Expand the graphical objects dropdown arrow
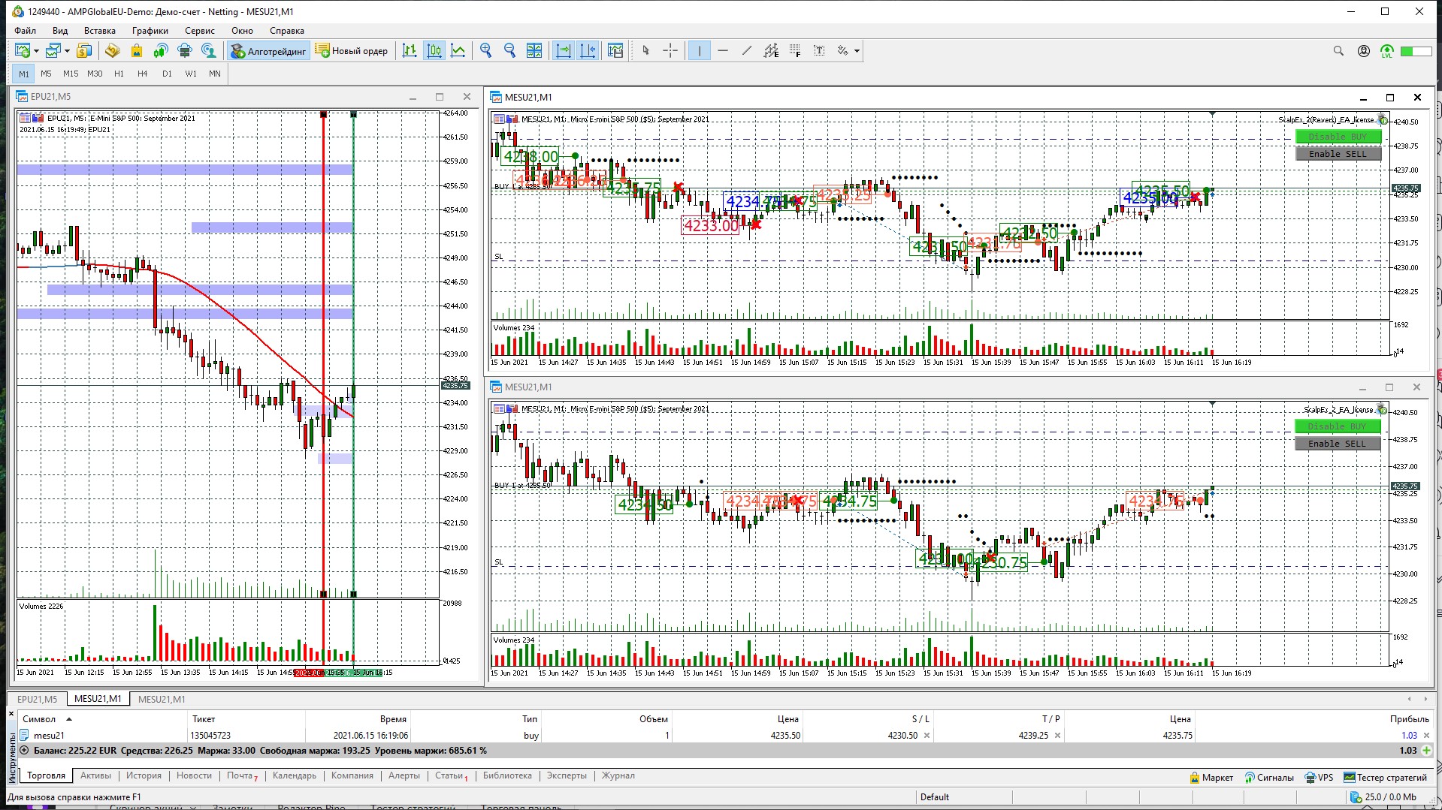Image resolution: width=1442 pixels, height=810 pixels. point(857,51)
